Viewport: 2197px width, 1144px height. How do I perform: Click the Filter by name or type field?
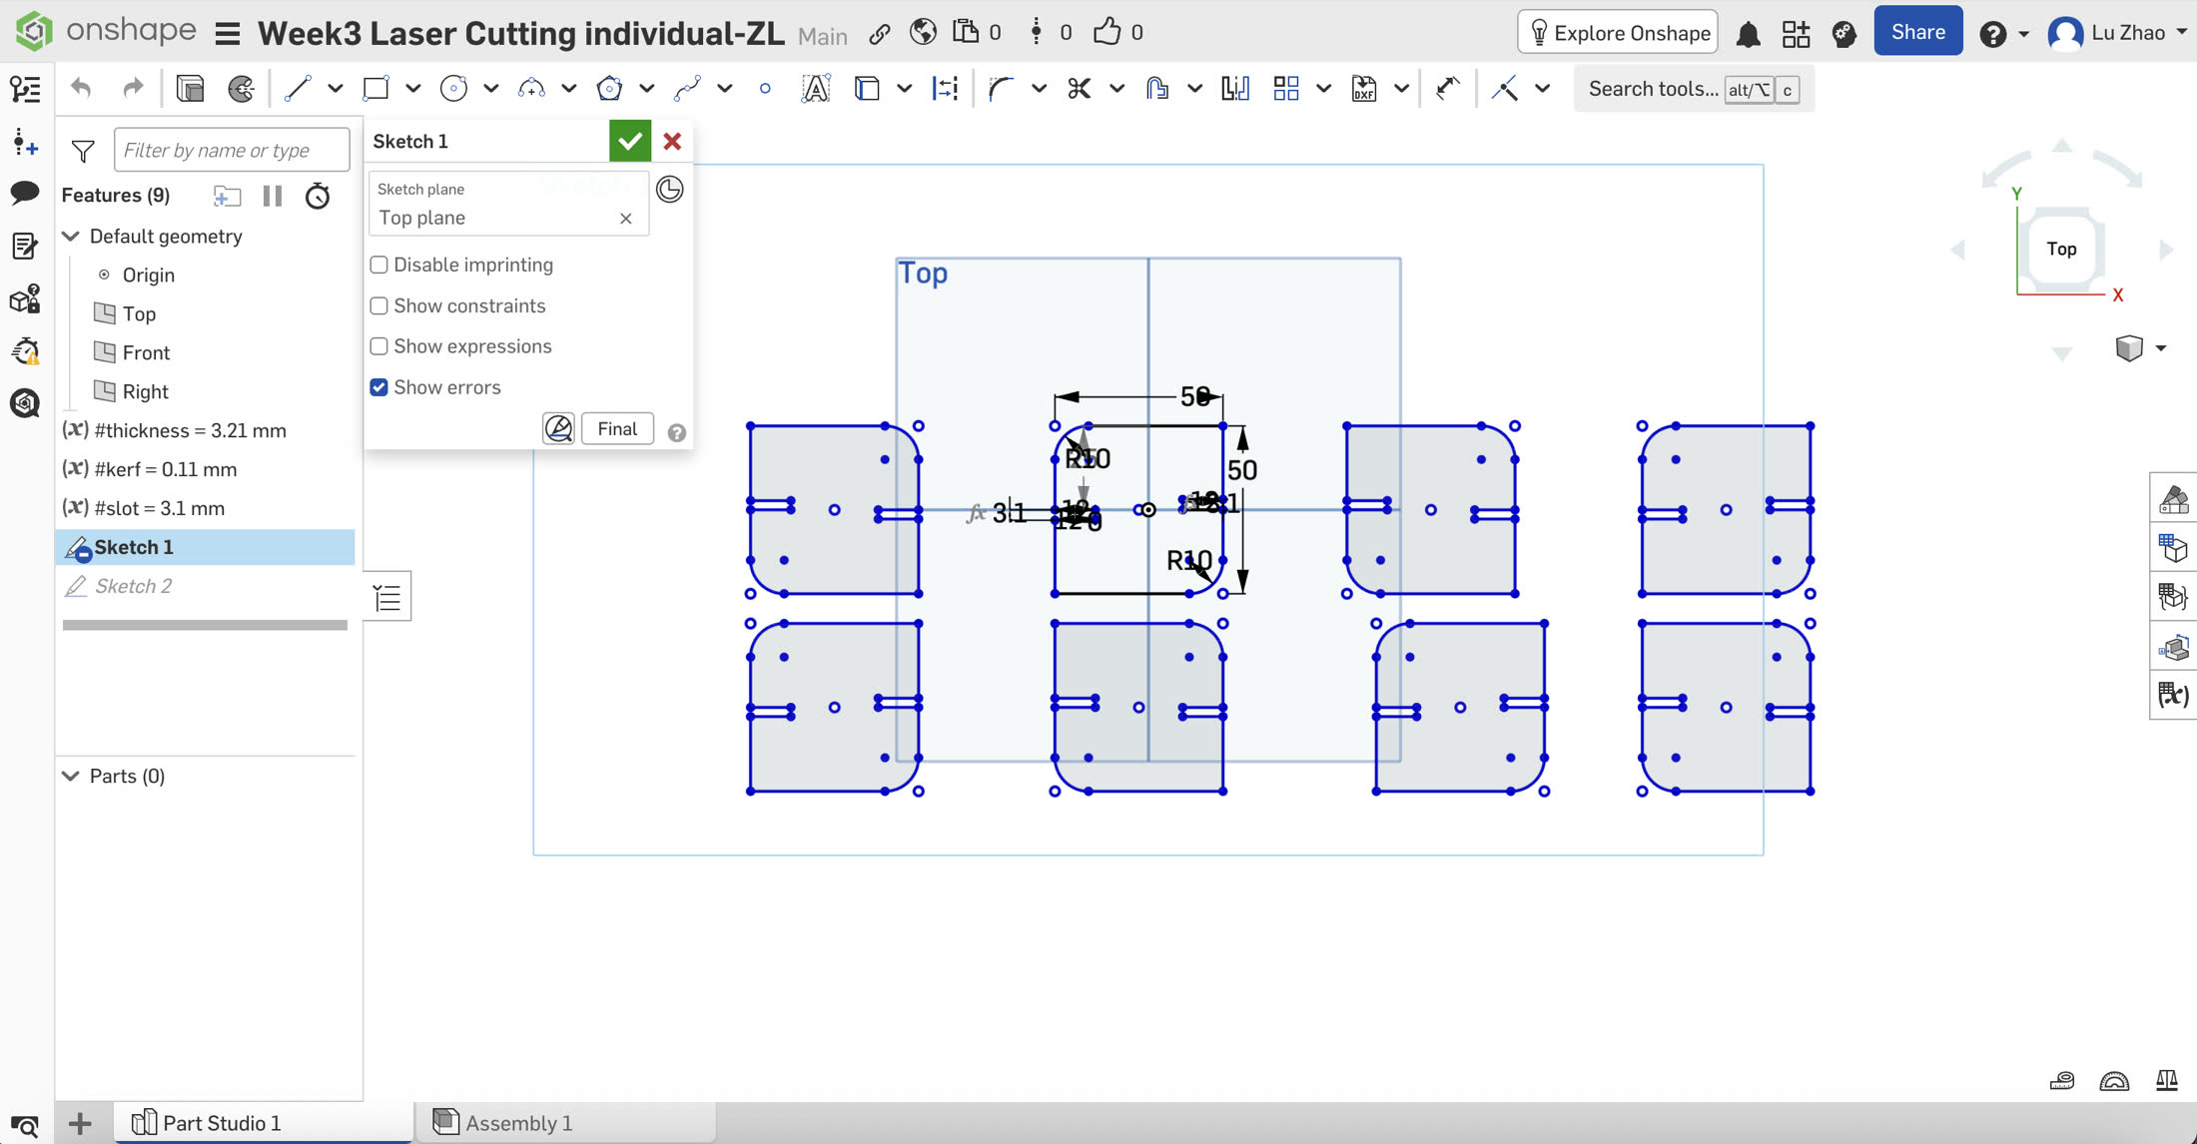tap(232, 150)
